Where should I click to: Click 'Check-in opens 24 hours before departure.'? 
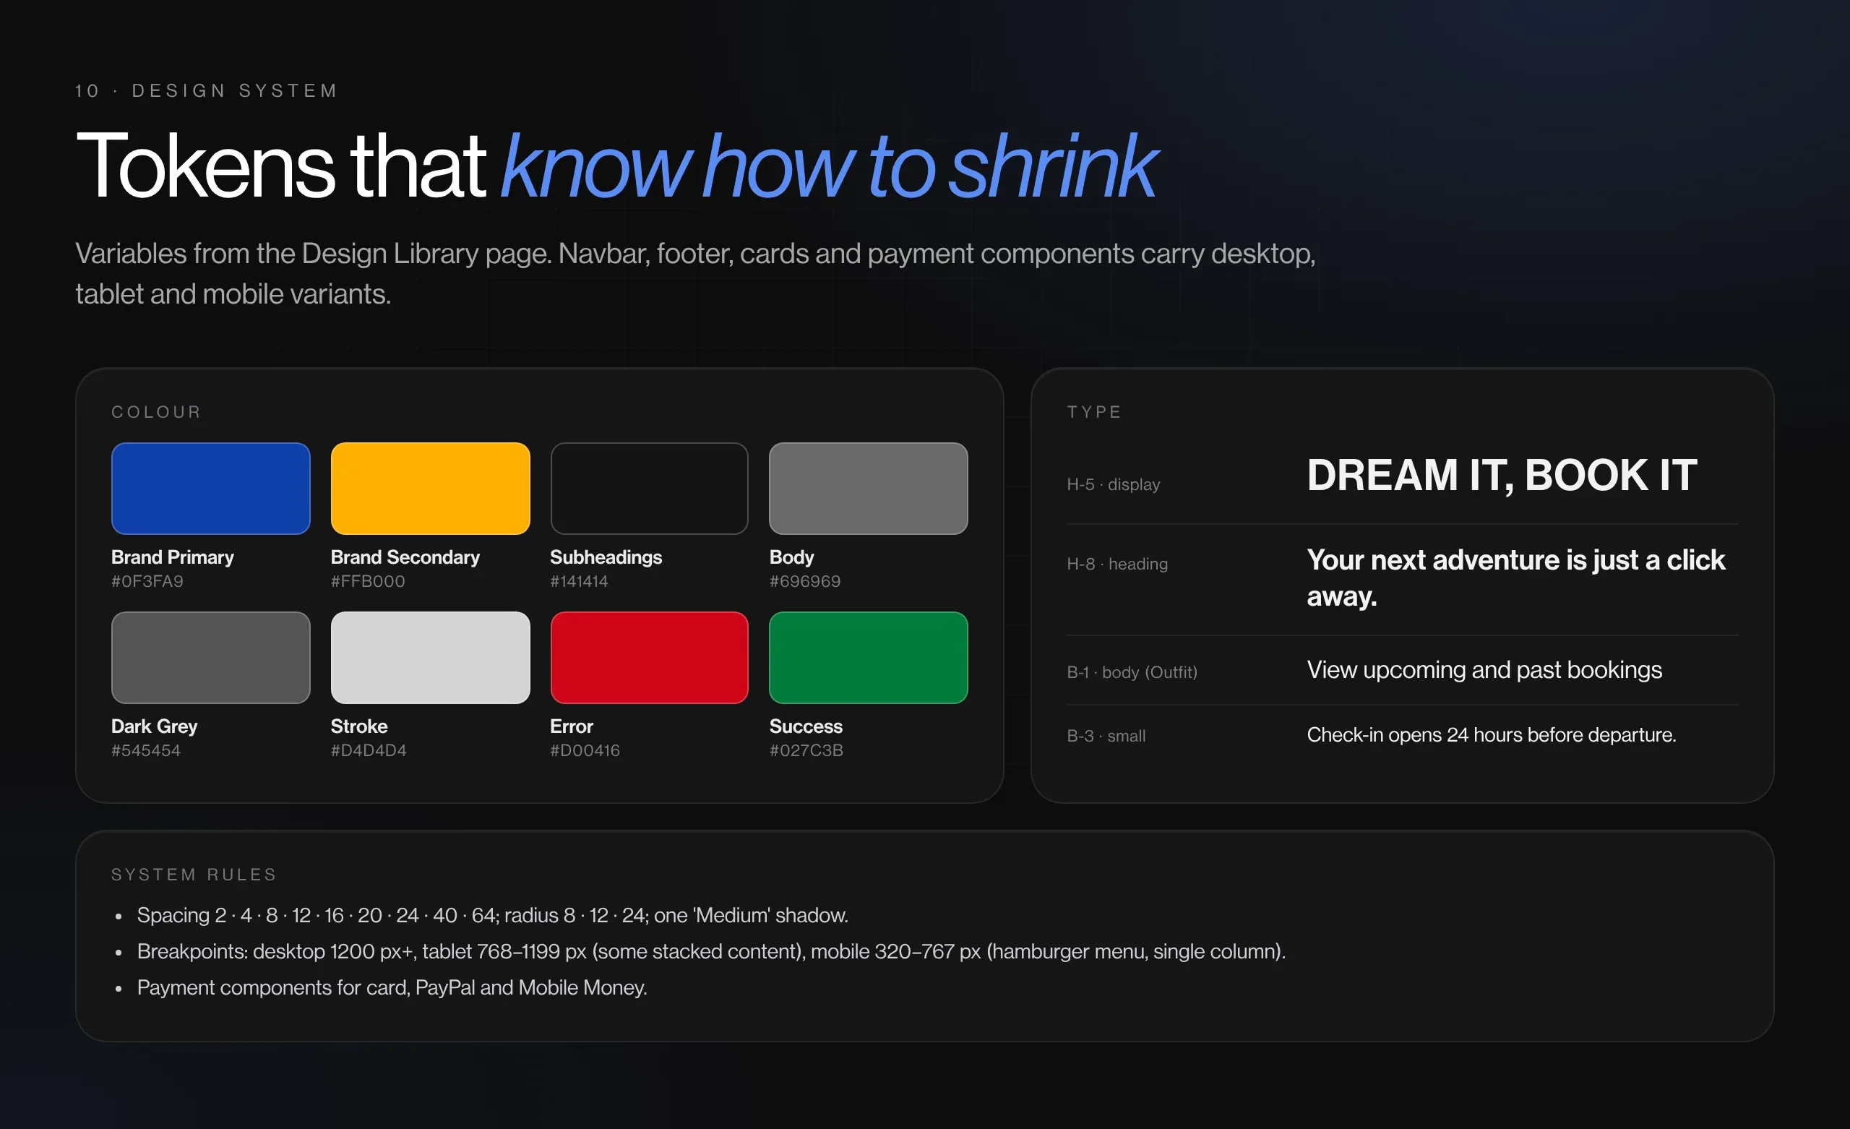coord(1491,734)
